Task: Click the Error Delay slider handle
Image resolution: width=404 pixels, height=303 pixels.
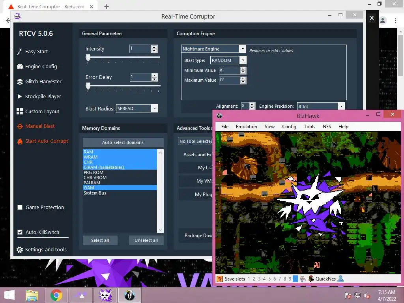Action: coord(88,86)
